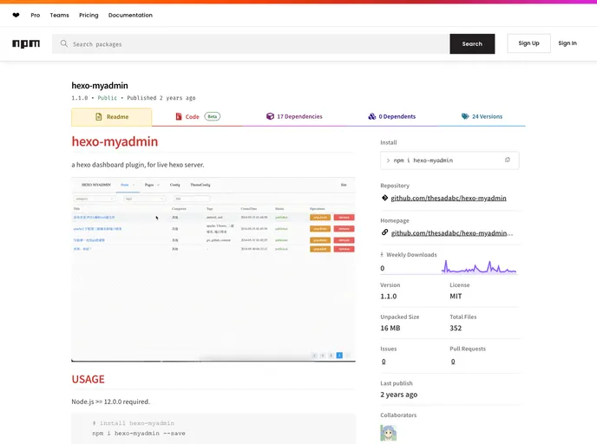
Task: Click 'npm i hexo-myadmin --save' code line
Action: tap(139, 434)
